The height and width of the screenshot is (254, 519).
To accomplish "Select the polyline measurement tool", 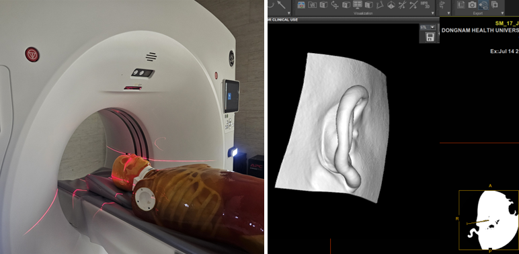I will pos(381,5).
